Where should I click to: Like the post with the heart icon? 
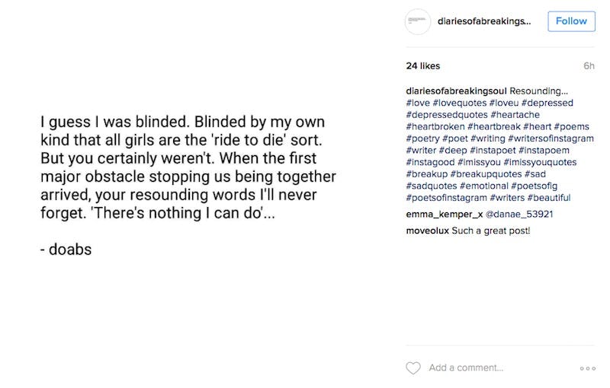413,368
